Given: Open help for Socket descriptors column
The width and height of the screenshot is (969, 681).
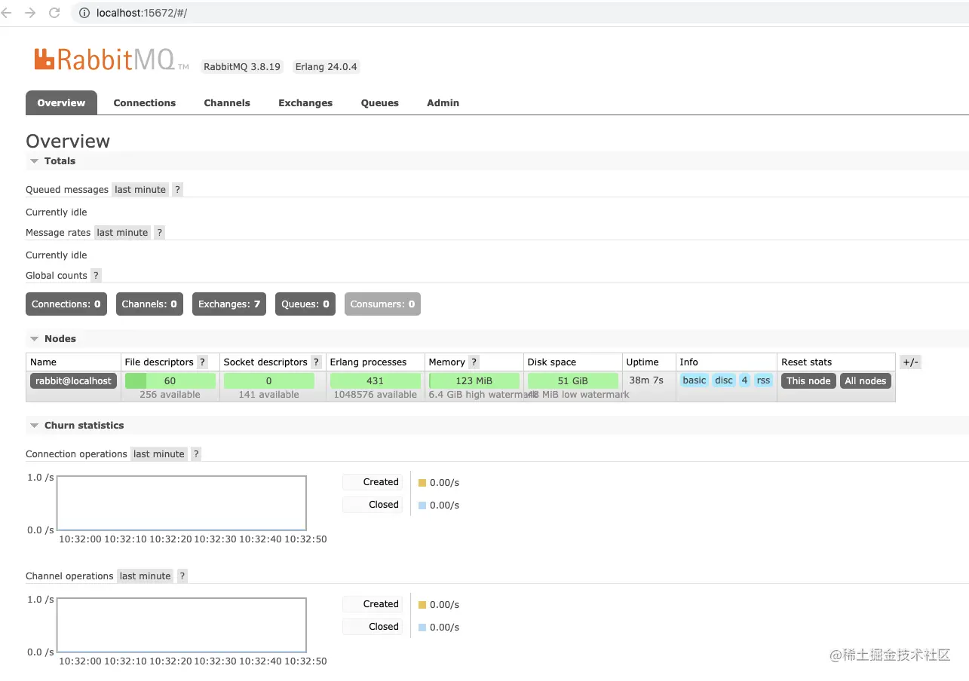Looking at the screenshot, I should point(316,362).
